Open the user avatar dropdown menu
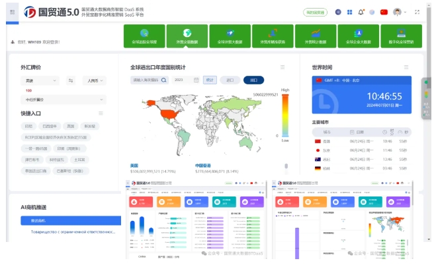Viewport: 432px width, 271px height. tap(400, 12)
